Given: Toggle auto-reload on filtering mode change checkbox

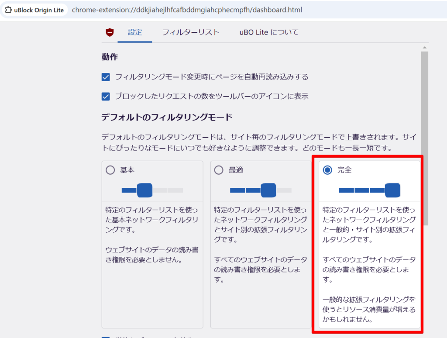Looking at the screenshot, I should point(106,77).
